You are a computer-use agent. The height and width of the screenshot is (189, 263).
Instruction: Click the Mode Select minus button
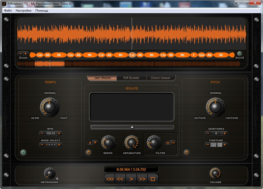(42, 145)
